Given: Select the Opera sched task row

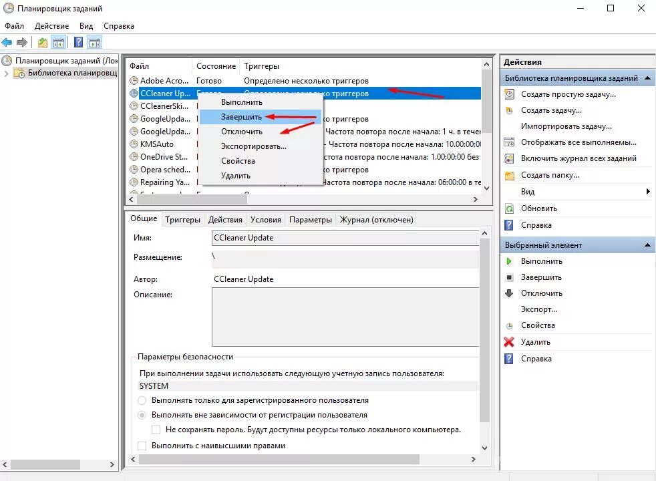Looking at the screenshot, I should point(165,170).
